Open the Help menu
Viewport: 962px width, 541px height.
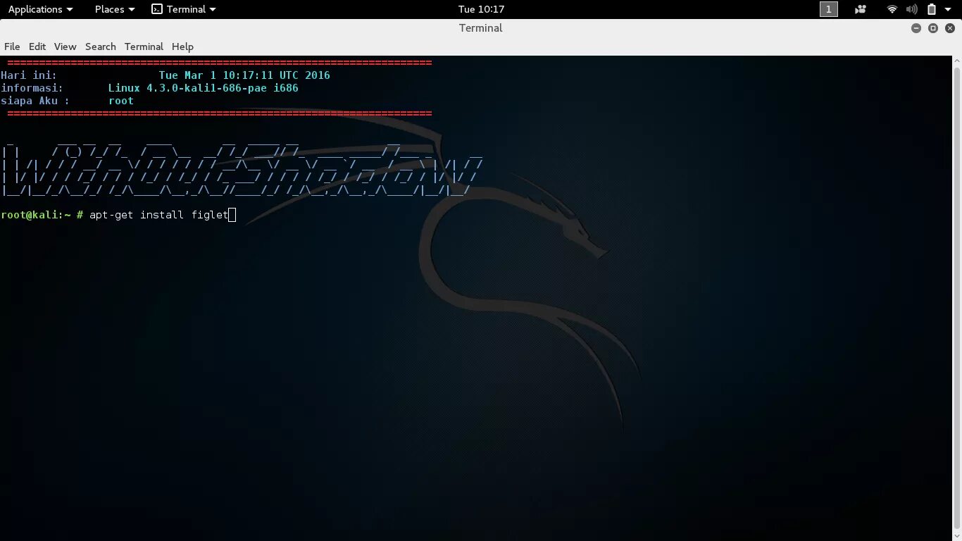182,46
